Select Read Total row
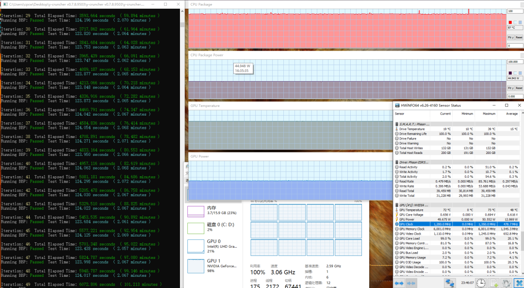This screenshot has width=524, height=288. click(x=457, y=191)
